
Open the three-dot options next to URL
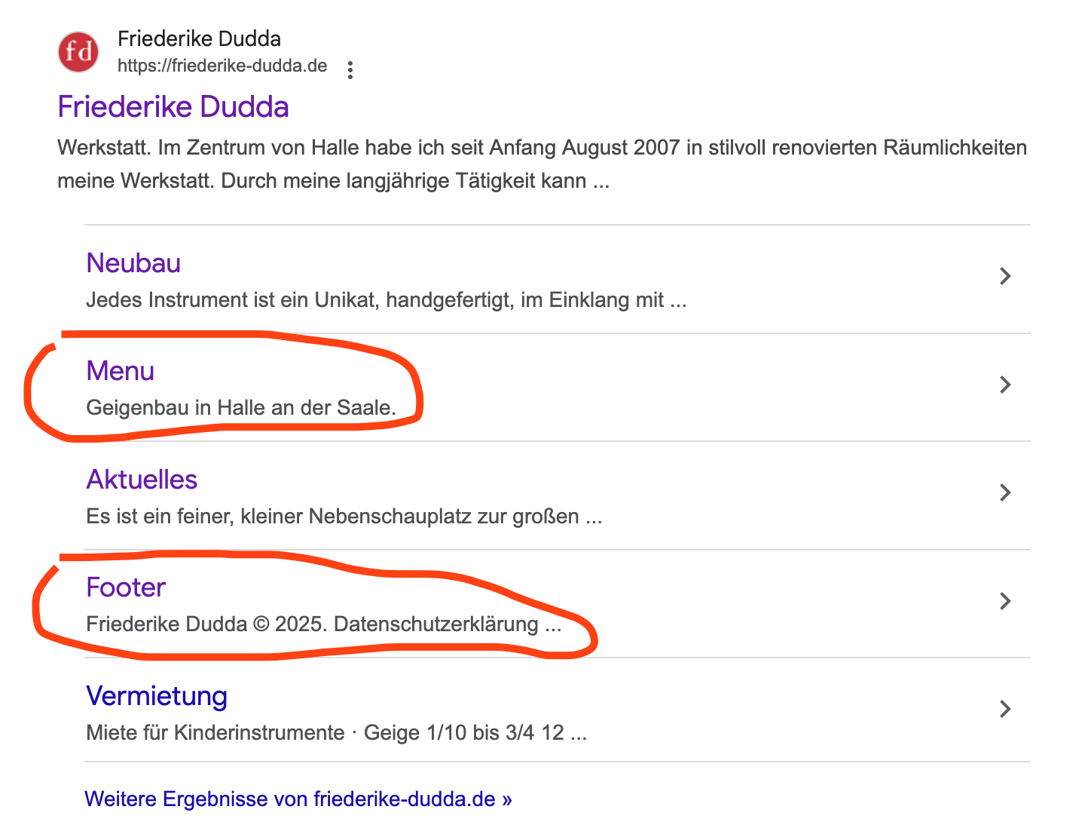pos(350,70)
